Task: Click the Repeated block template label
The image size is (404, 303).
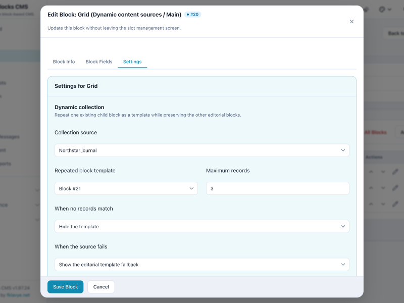Action: coord(85,171)
